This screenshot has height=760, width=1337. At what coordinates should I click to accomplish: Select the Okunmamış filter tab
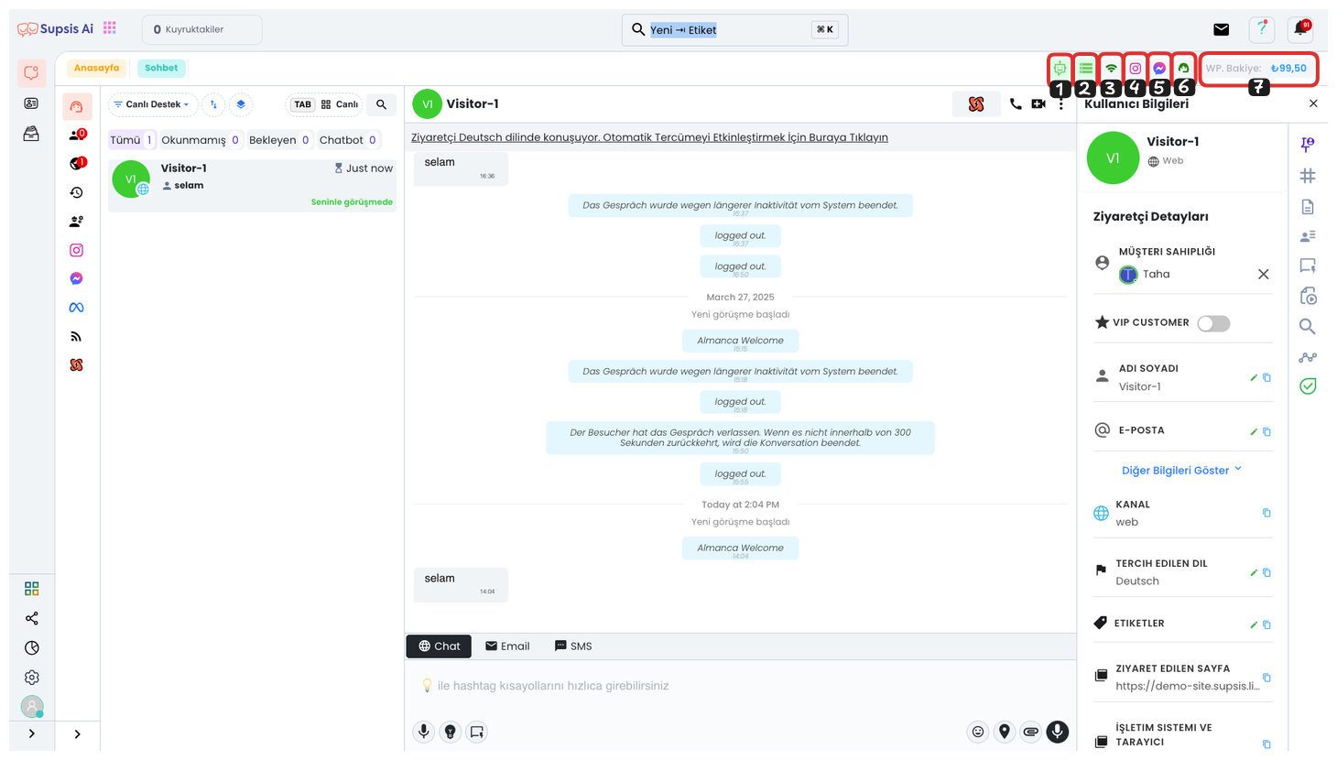pos(201,140)
